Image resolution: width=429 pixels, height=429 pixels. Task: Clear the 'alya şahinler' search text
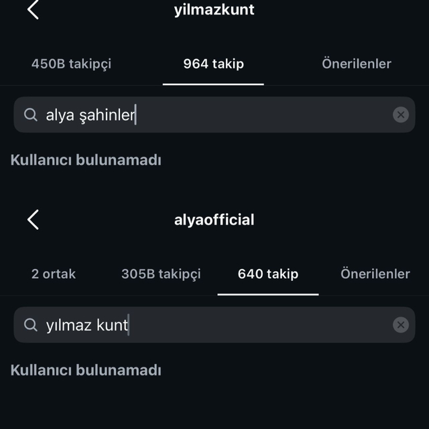[400, 115]
